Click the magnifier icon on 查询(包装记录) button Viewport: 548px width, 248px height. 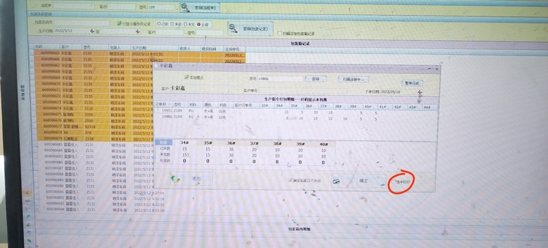coord(233,28)
